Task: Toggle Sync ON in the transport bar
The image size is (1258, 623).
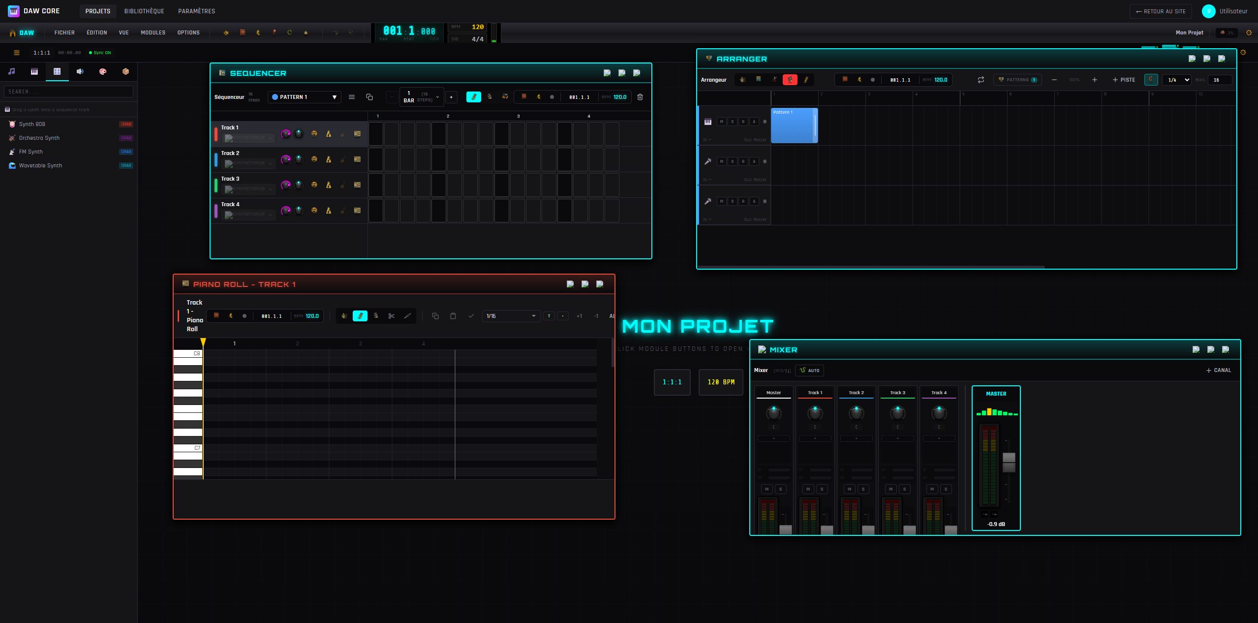Action: click(100, 52)
